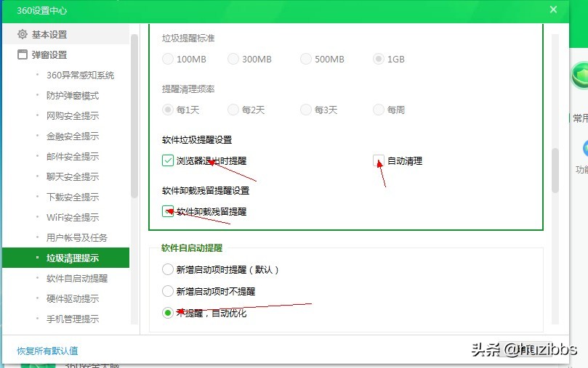Toggle 软件卸载残留提醒 checkbox
The height and width of the screenshot is (368, 588).
(168, 211)
